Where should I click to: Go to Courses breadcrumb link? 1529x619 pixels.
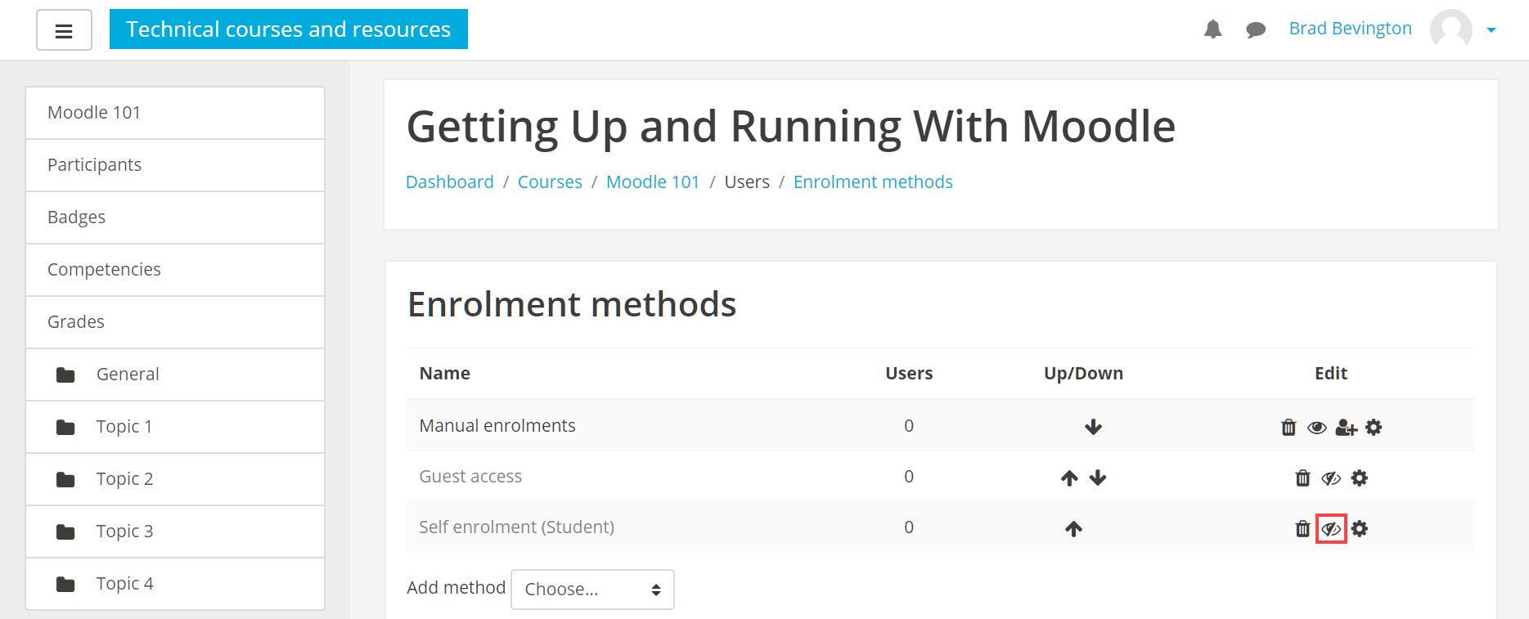point(550,182)
